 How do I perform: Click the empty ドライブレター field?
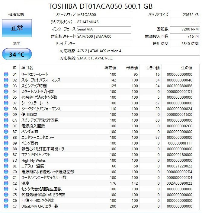tap(104, 44)
